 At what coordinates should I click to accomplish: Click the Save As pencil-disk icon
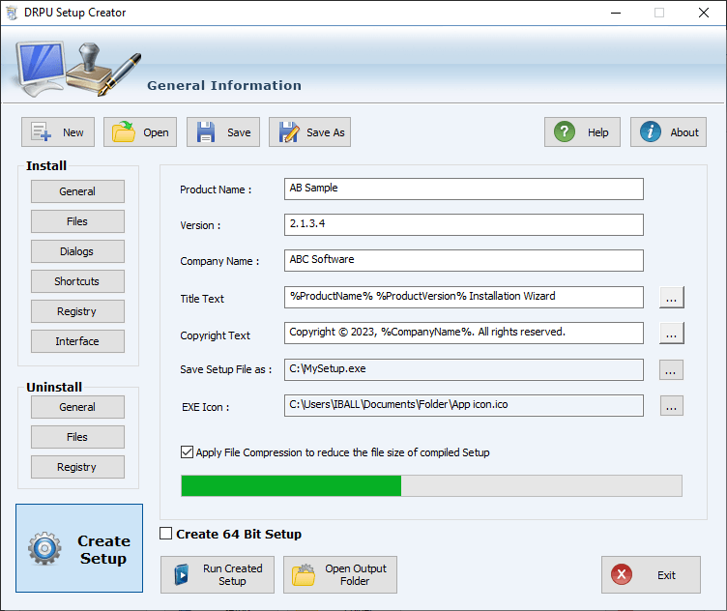click(x=289, y=132)
